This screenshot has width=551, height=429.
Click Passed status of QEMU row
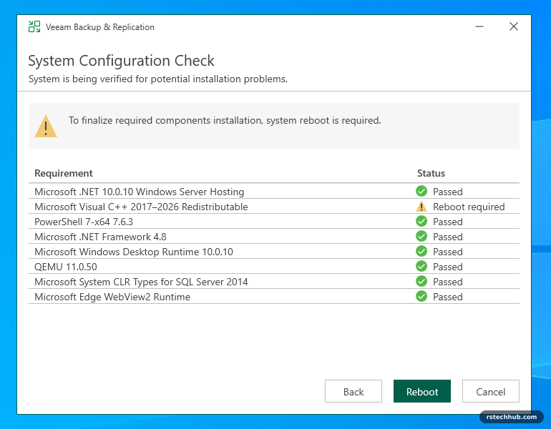point(448,267)
